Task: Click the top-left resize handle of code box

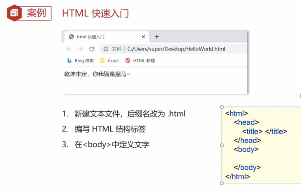Action: (222, 107)
